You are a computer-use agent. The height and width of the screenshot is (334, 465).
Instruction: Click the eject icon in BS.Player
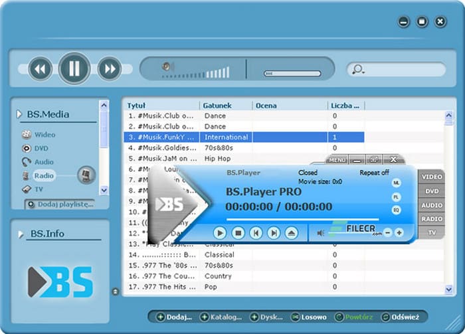tap(291, 233)
